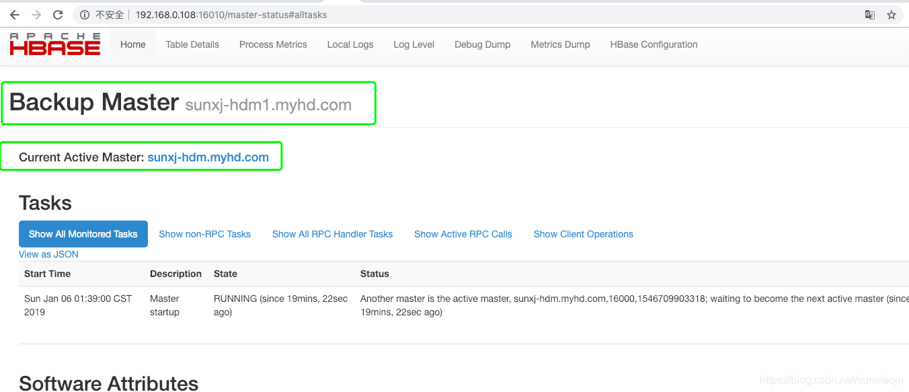Screen dimensions: 909x392
Task: Open Local Logs page
Action: (x=350, y=44)
